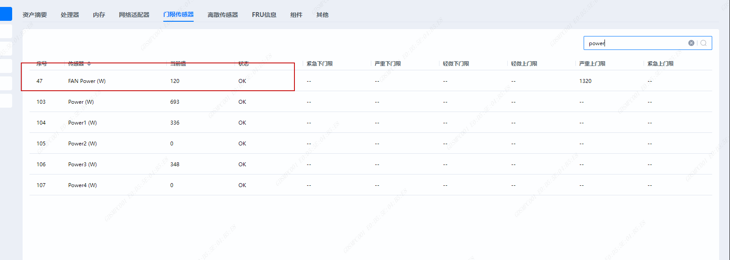
Task: Select the Power2 (W) sensor name
Action: pyautogui.click(x=83, y=144)
